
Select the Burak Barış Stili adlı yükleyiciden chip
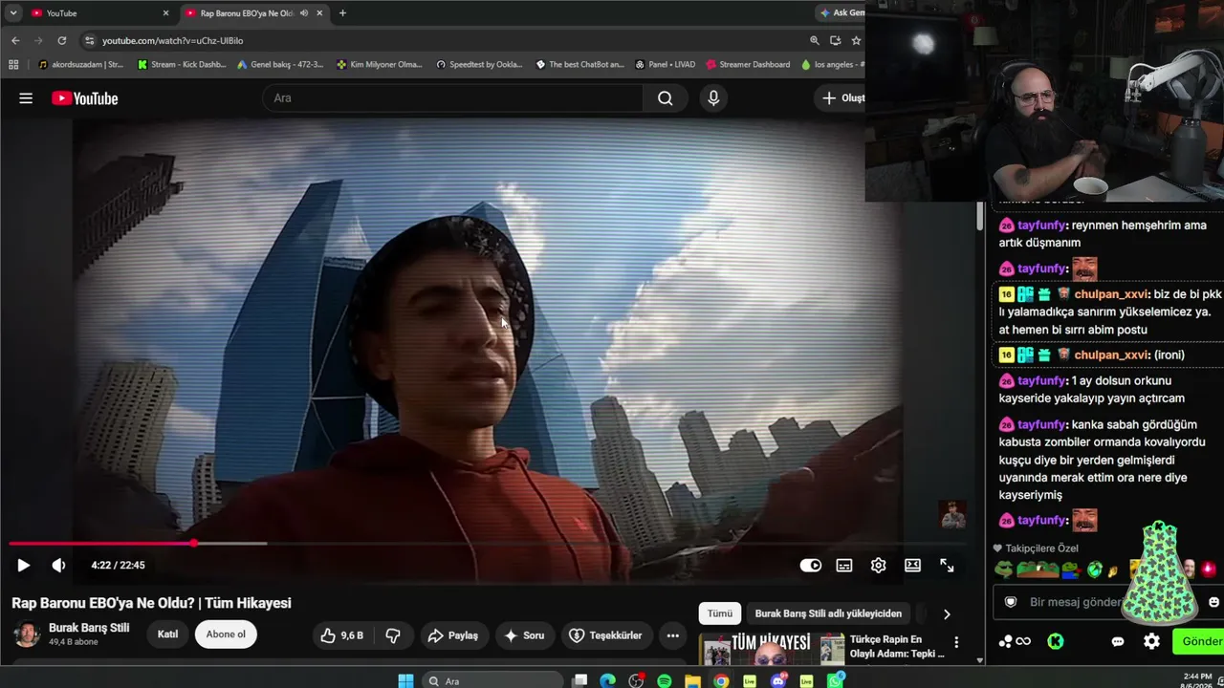tap(828, 613)
